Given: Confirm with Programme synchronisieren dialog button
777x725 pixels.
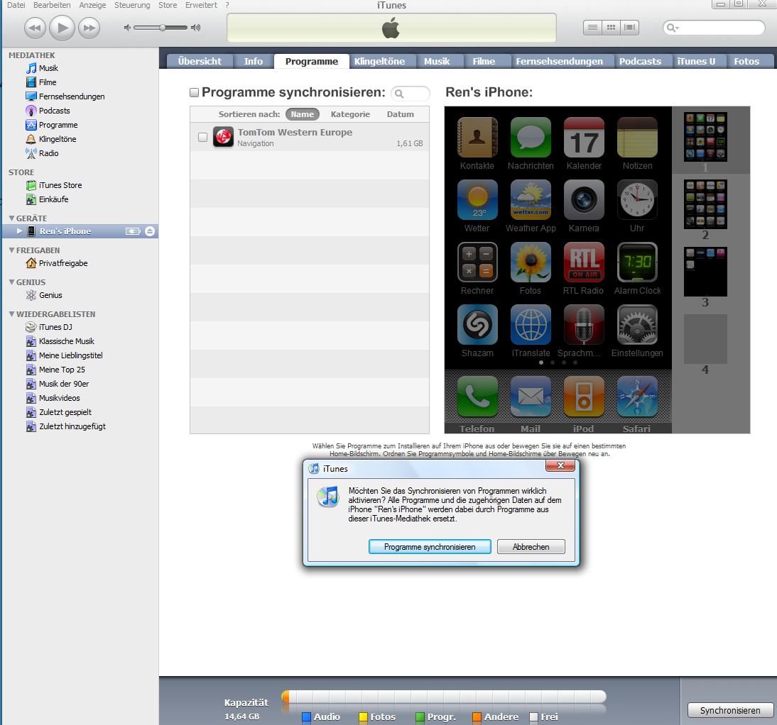Looking at the screenshot, I should [x=430, y=547].
